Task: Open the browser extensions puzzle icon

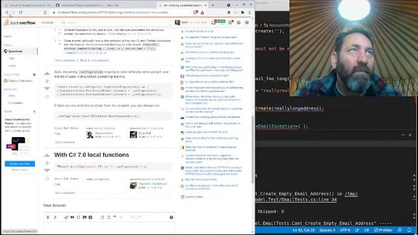Action: click(x=242, y=12)
